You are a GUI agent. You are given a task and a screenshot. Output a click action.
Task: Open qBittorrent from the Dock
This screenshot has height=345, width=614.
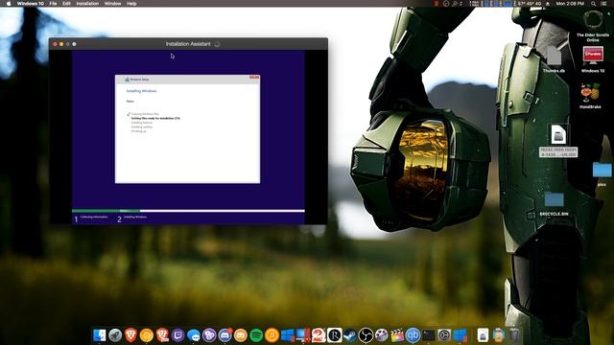[x=413, y=335]
